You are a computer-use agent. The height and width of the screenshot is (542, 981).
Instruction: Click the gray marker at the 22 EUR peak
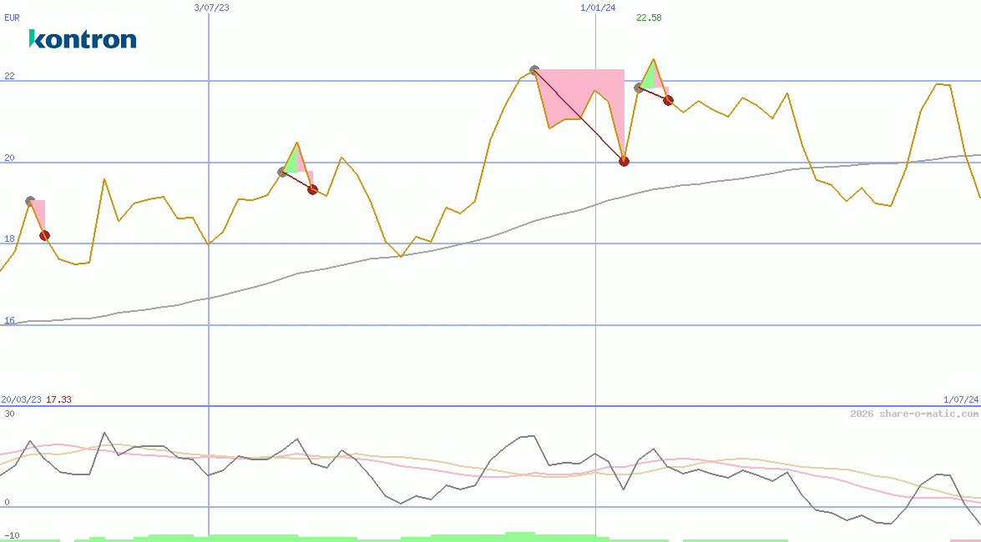[534, 71]
